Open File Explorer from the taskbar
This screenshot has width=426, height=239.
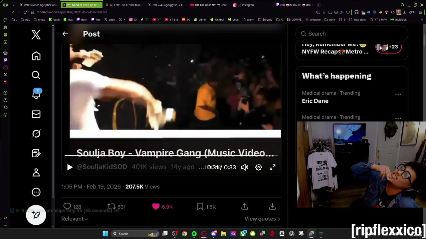223,234
